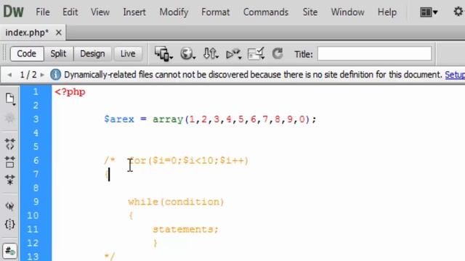465x261 pixels.
Task: Go to the next info message
Action: tap(42, 75)
